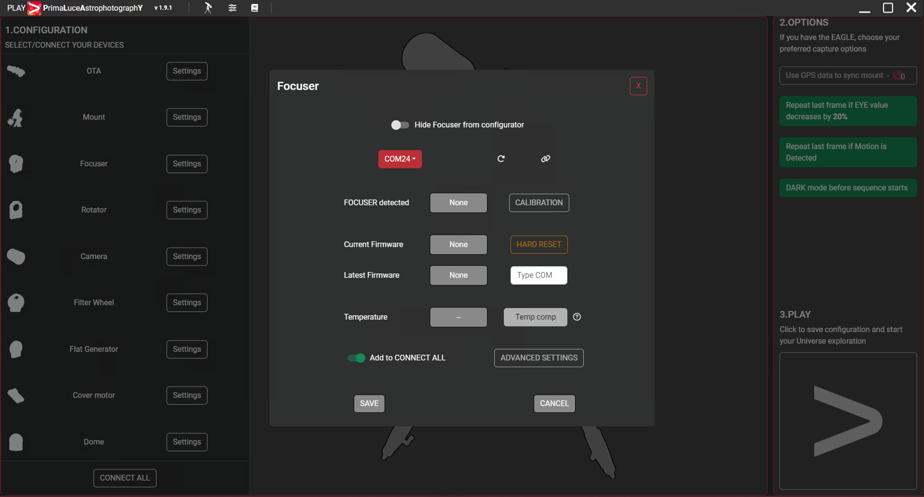Click the Focuser device icon in sidebar
The width and height of the screenshot is (924, 497).
coord(16,164)
